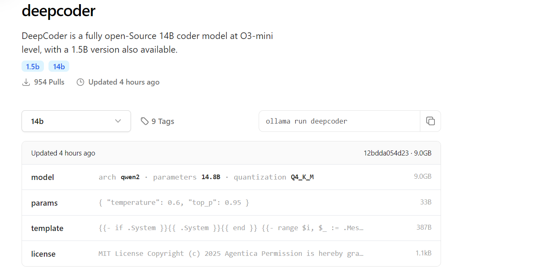Open the license file row
Image resolution: width=543 pixels, height=277 pixels.
pos(43,254)
